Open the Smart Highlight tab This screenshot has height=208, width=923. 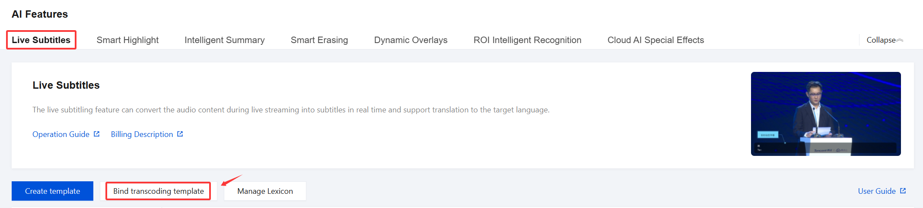[127, 40]
